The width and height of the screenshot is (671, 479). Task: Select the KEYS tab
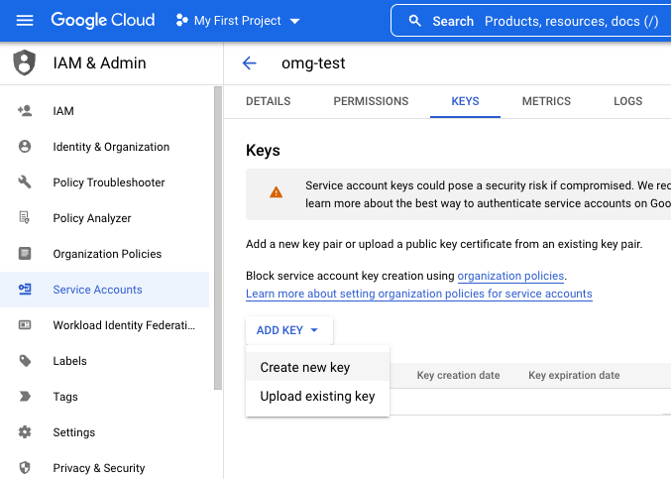pos(465,101)
